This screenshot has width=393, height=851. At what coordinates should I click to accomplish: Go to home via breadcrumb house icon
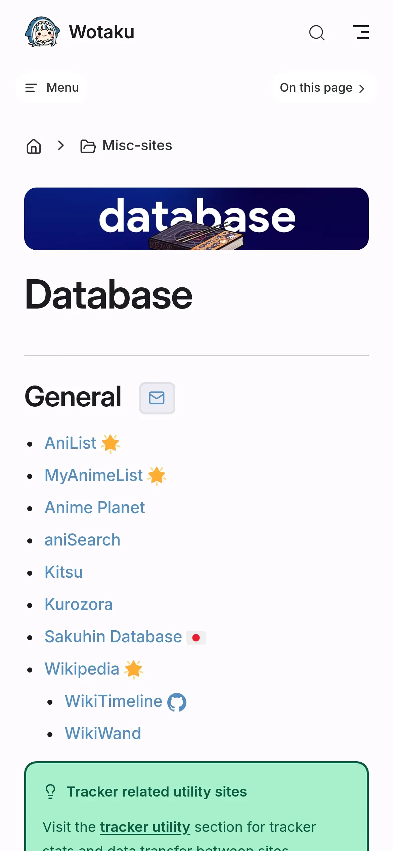(34, 146)
